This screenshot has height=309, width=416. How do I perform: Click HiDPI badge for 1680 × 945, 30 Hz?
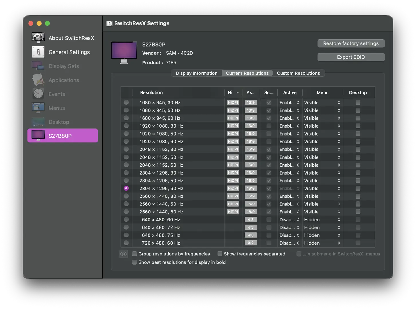click(233, 102)
